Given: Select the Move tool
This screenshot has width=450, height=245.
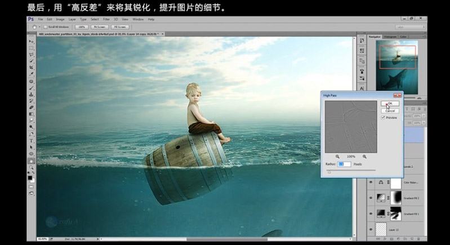Looking at the screenshot, I should pos(32,42).
